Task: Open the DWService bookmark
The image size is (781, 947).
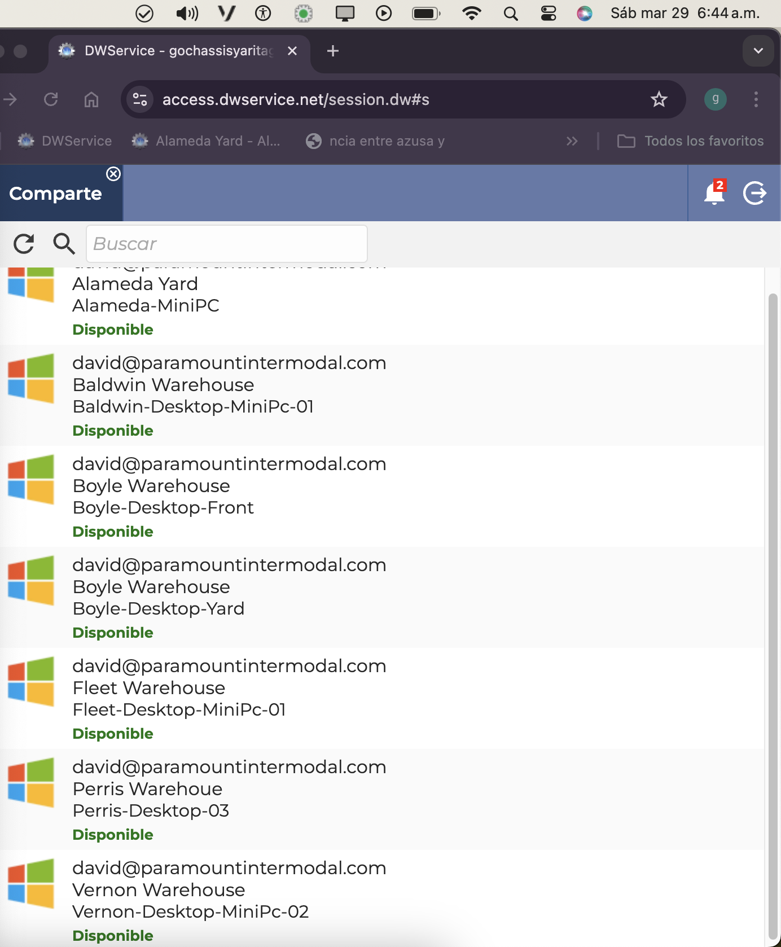Action: pyautogui.click(x=64, y=141)
